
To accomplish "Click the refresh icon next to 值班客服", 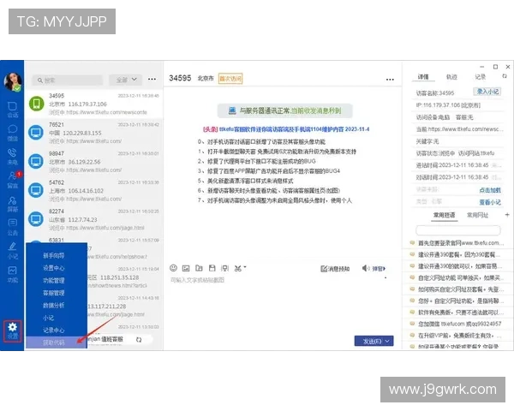I will pos(139,340).
